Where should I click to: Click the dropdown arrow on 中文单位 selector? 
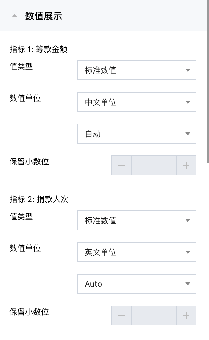pos(188,102)
